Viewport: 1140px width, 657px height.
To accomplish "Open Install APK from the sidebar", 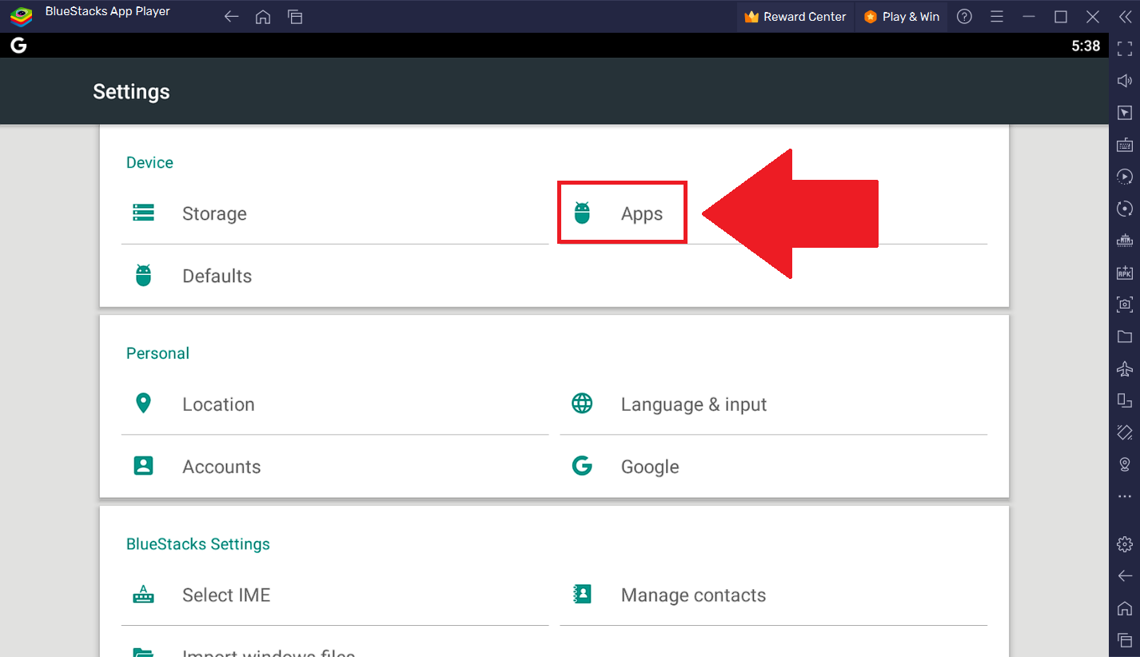I will (1124, 272).
